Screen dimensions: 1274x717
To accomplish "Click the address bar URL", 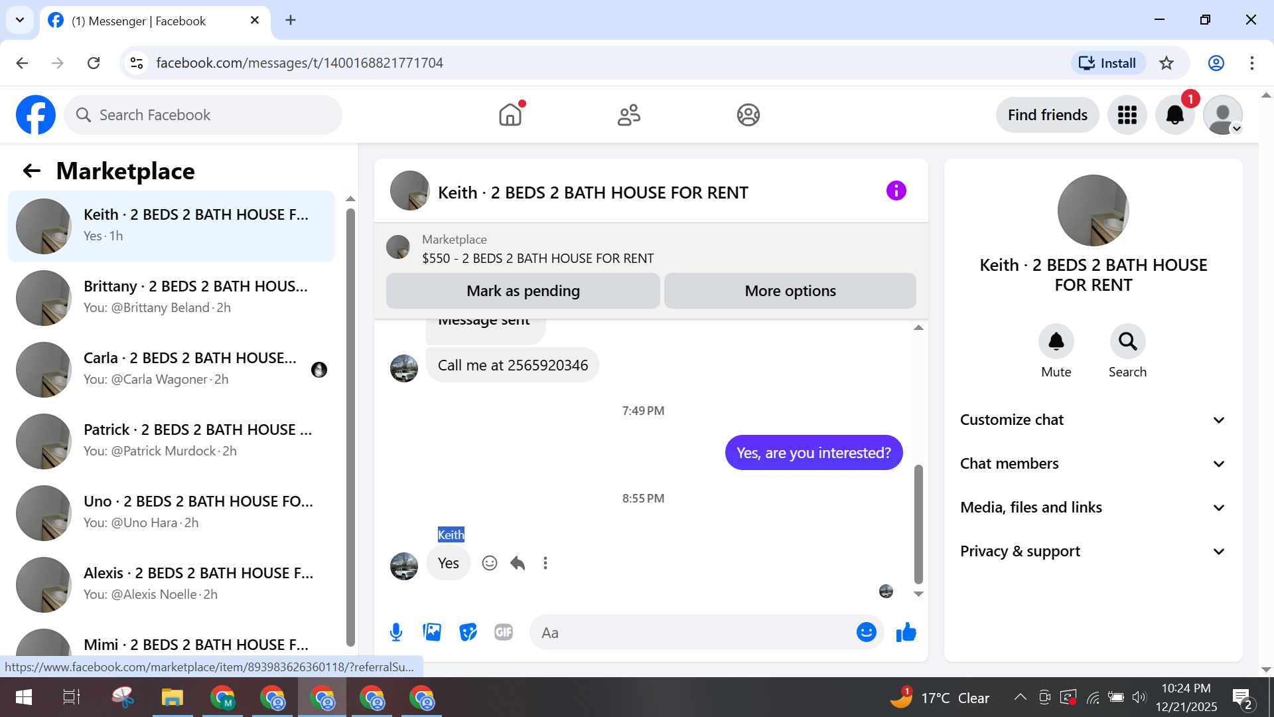I will pyautogui.click(x=299, y=63).
